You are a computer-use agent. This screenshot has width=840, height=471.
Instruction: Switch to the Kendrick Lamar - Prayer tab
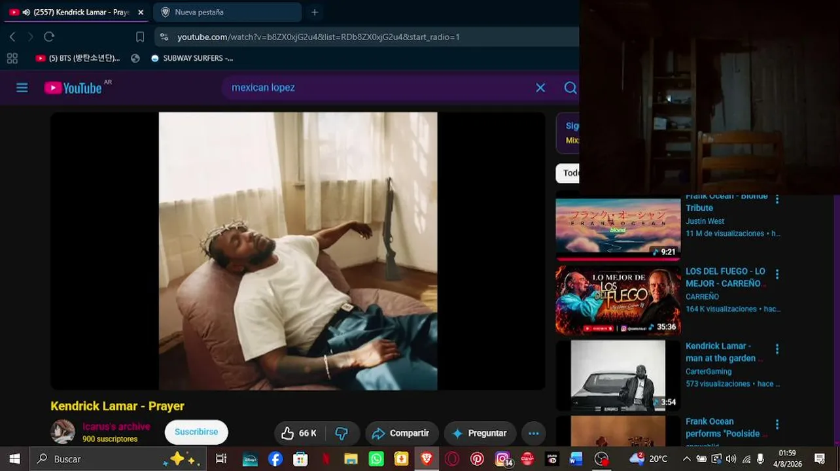[75, 12]
